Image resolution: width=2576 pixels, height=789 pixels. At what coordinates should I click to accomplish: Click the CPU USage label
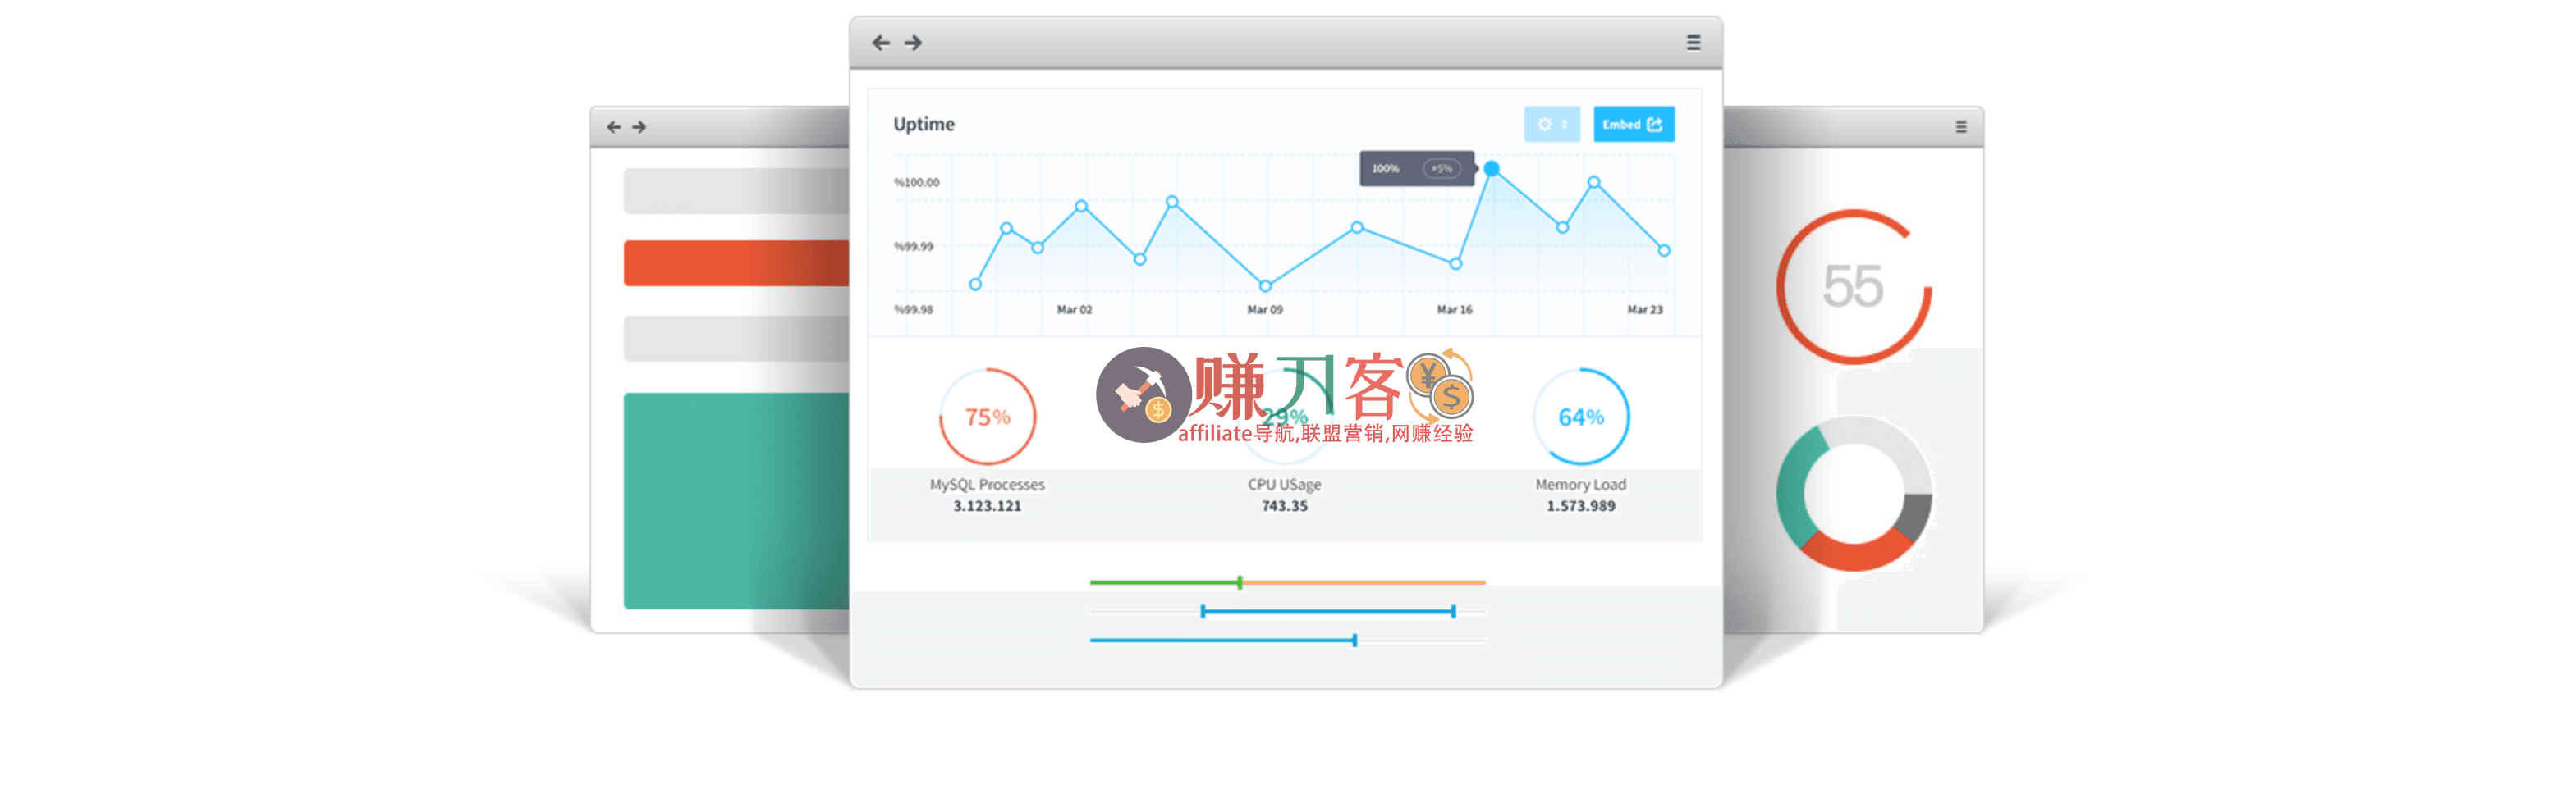(x=1284, y=485)
